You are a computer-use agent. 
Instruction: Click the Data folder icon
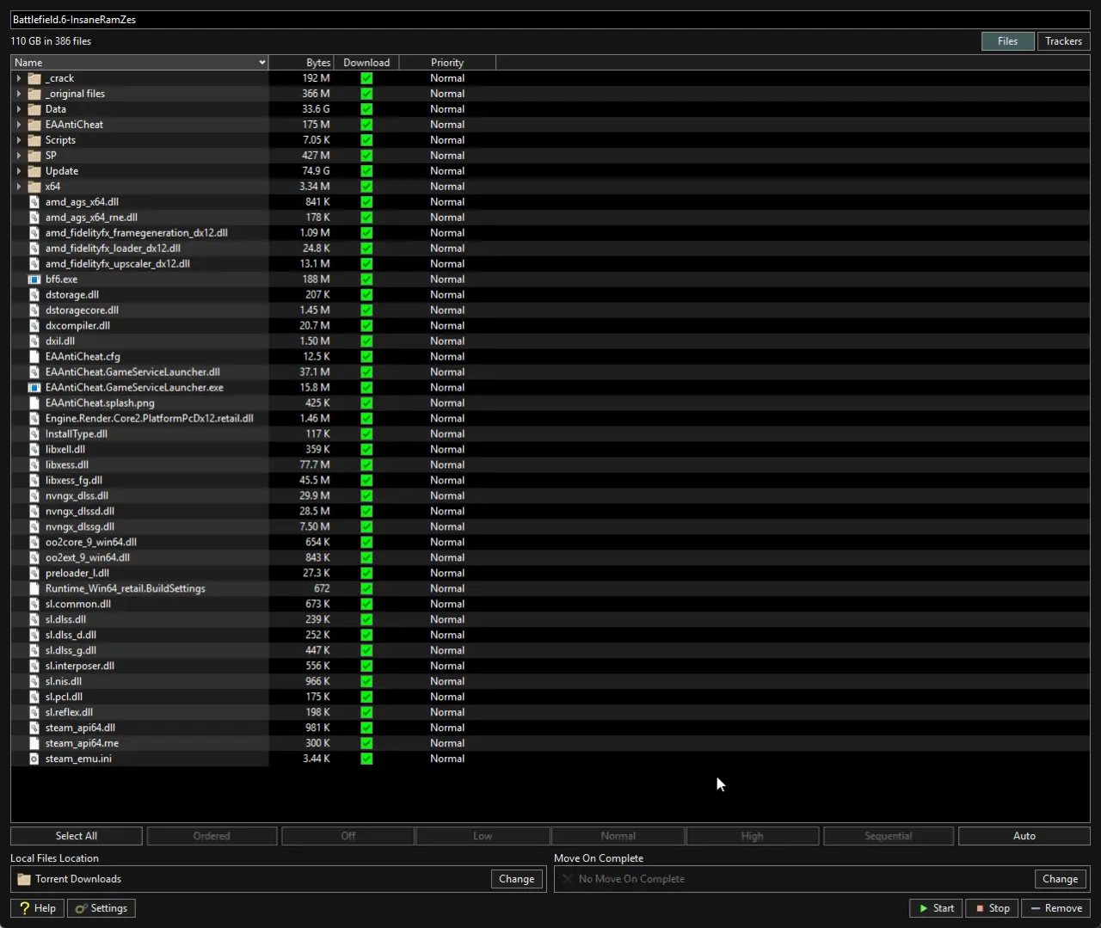click(x=34, y=109)
